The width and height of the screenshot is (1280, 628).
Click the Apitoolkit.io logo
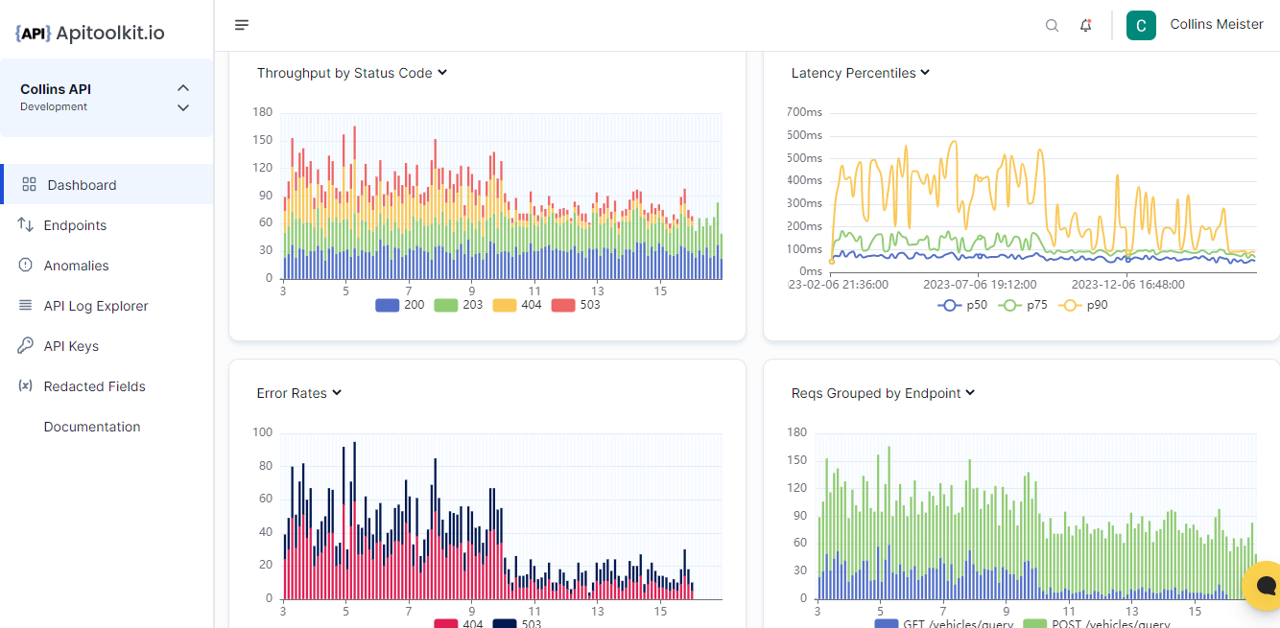(91, 32)
